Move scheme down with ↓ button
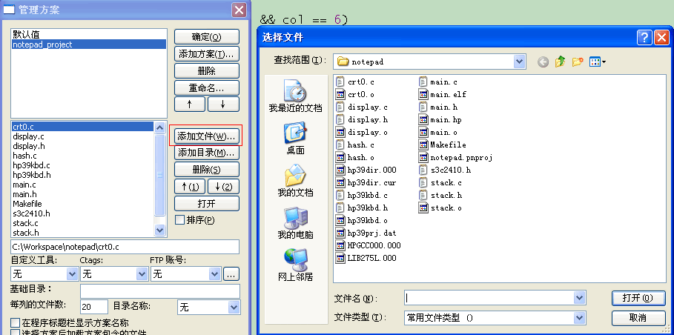The image size is (674, 335). coord(223,105)
